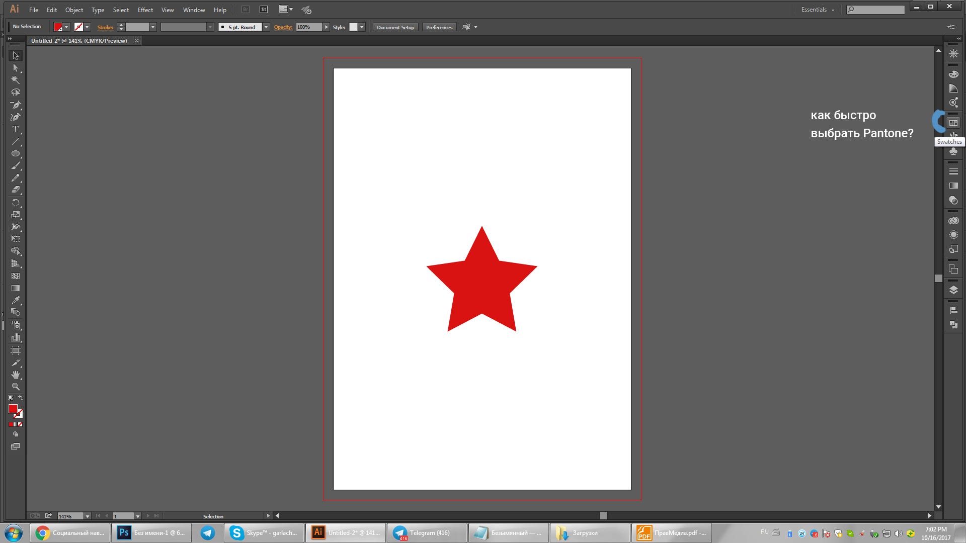Open the Symbols panel icon
The height and width of the screenshot is (543, 966).
point(953,151)
